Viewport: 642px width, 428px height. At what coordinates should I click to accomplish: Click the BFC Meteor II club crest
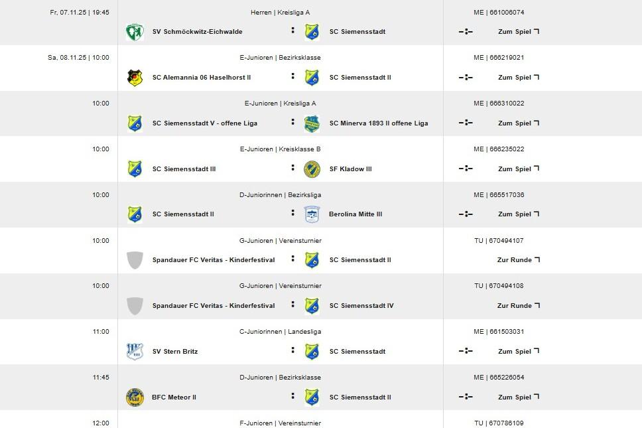pos(135,397)
